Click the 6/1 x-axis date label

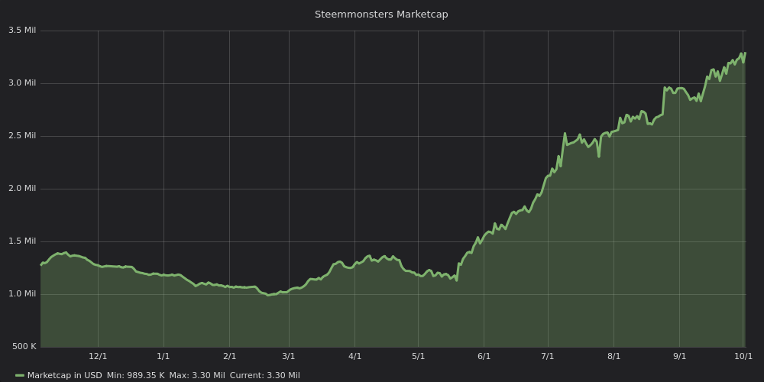tap(484, 356)
